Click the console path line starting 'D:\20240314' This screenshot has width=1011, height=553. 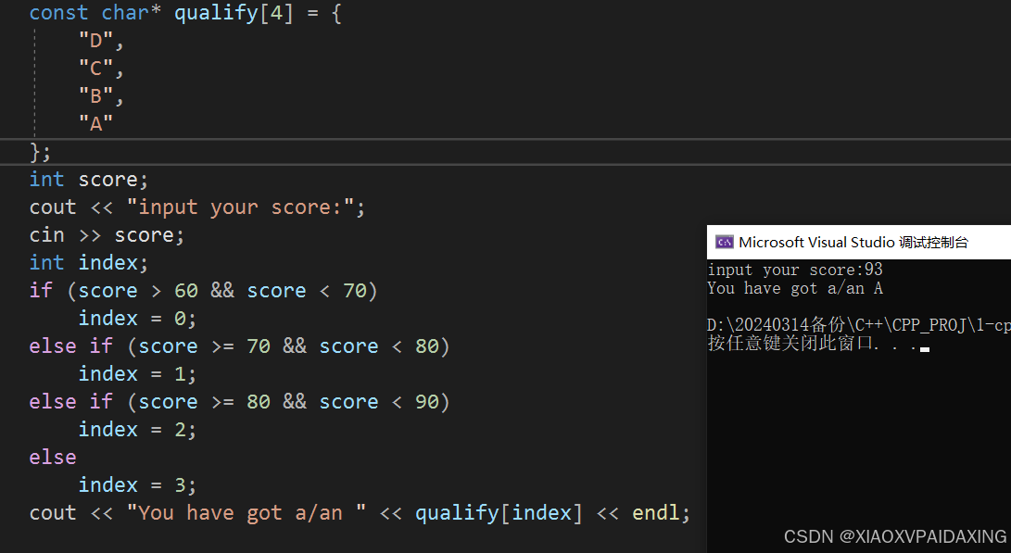tap(859, 325)
